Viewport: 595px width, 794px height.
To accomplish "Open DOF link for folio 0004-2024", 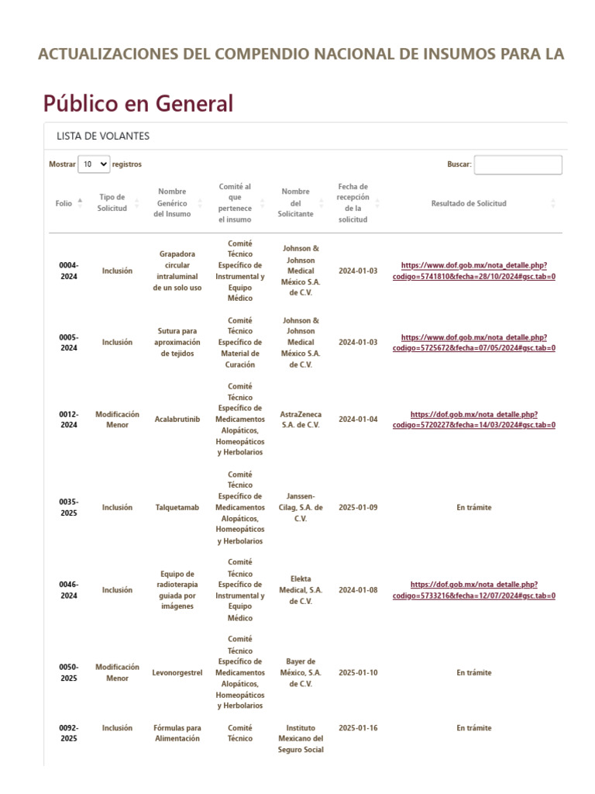I will [x=473, y=271].
